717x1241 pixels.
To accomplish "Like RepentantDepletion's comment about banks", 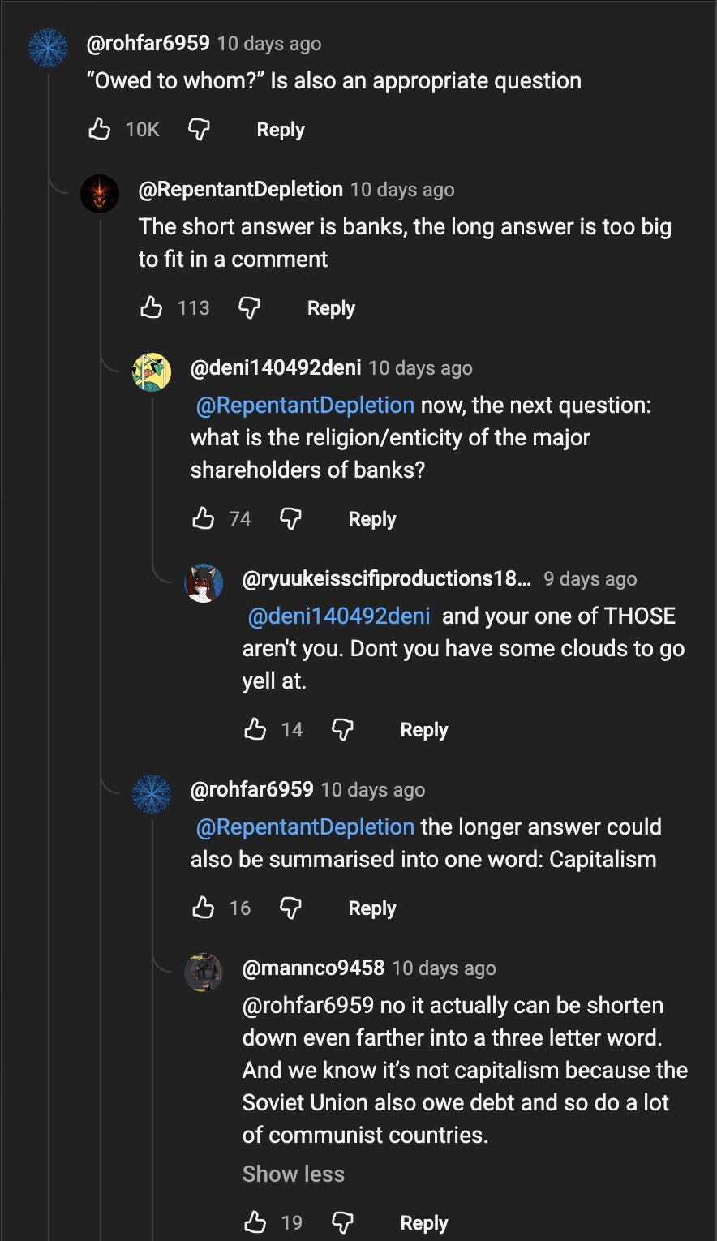I will point(151,307).
